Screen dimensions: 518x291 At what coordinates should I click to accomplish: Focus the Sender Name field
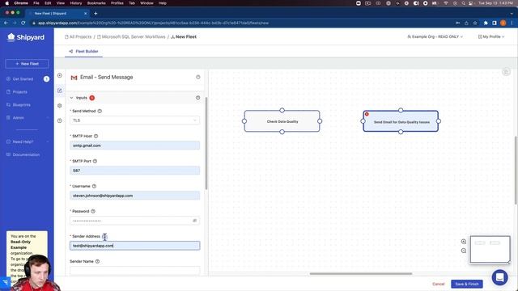pyautogui.click(x=134, y=271)
